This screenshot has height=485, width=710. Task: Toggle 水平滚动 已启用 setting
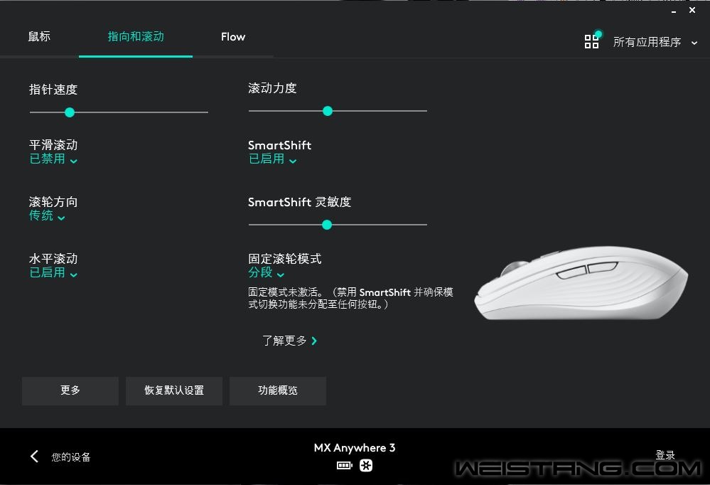(x=53, y=273)
